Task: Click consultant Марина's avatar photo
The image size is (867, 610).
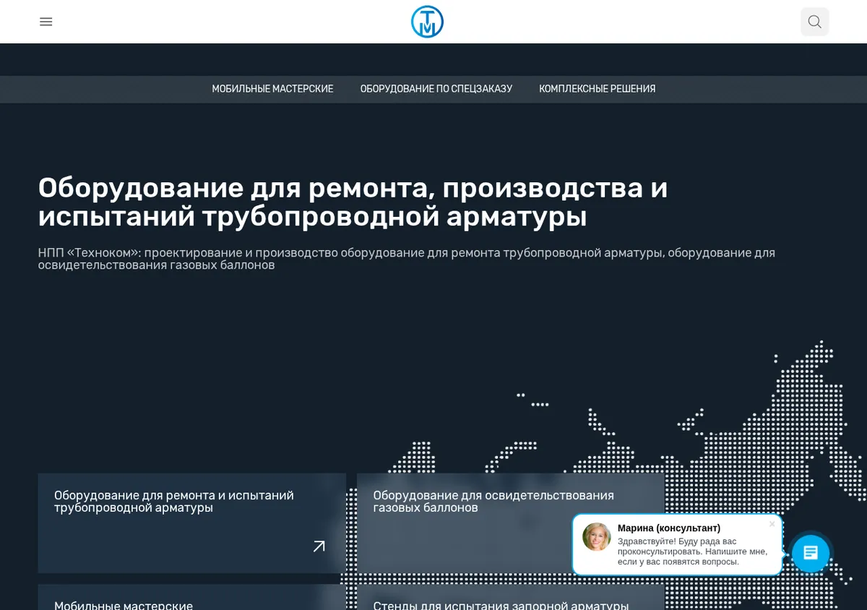Action: [597, 537]
